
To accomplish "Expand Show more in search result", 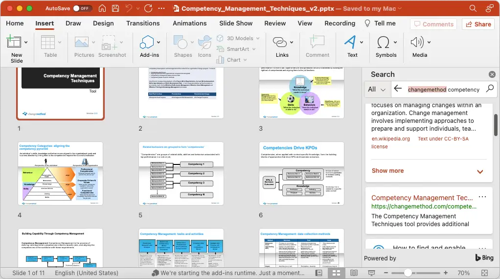I will pyautogui.click(x=428, y=171).
